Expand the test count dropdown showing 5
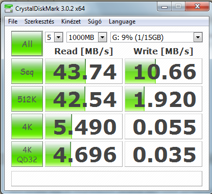212x194 pixels. point(58,37)
